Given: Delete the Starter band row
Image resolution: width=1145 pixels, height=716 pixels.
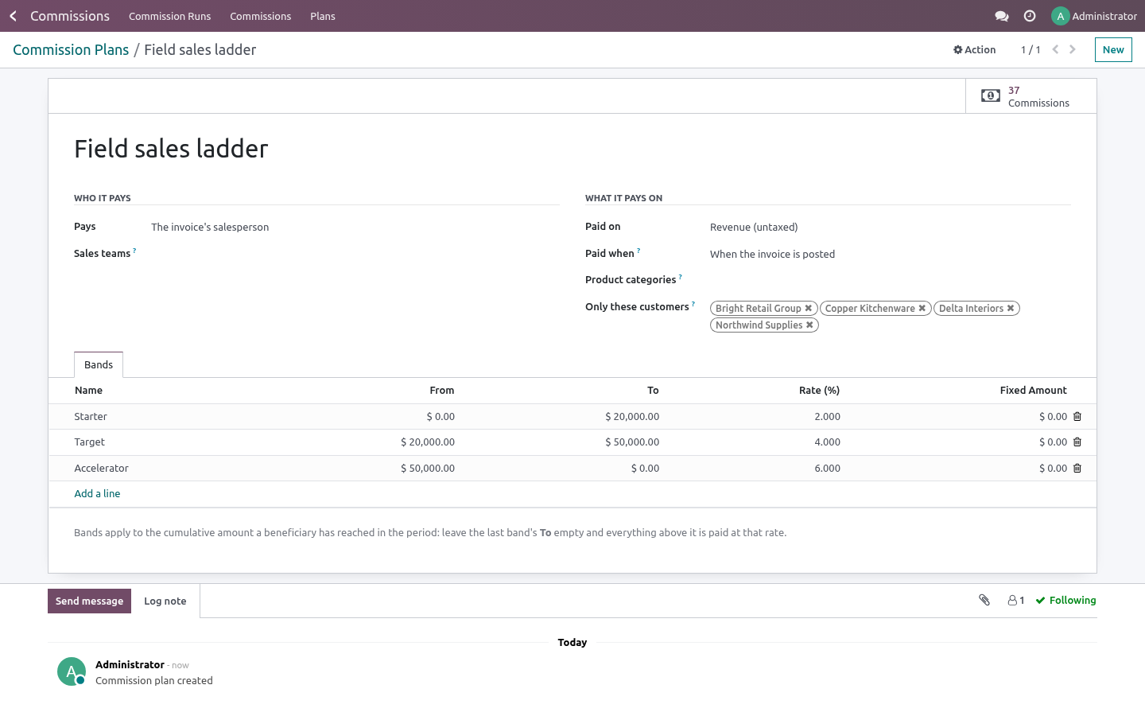Looking at the screenshot, I should pyautogui.click(x=1077, y=416).
